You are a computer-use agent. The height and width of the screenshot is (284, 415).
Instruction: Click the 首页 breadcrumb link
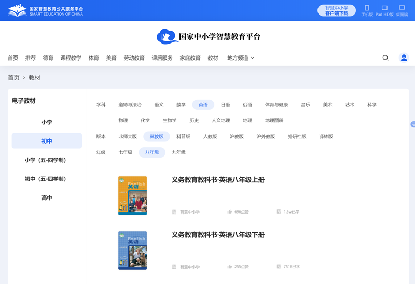[13, 78]
